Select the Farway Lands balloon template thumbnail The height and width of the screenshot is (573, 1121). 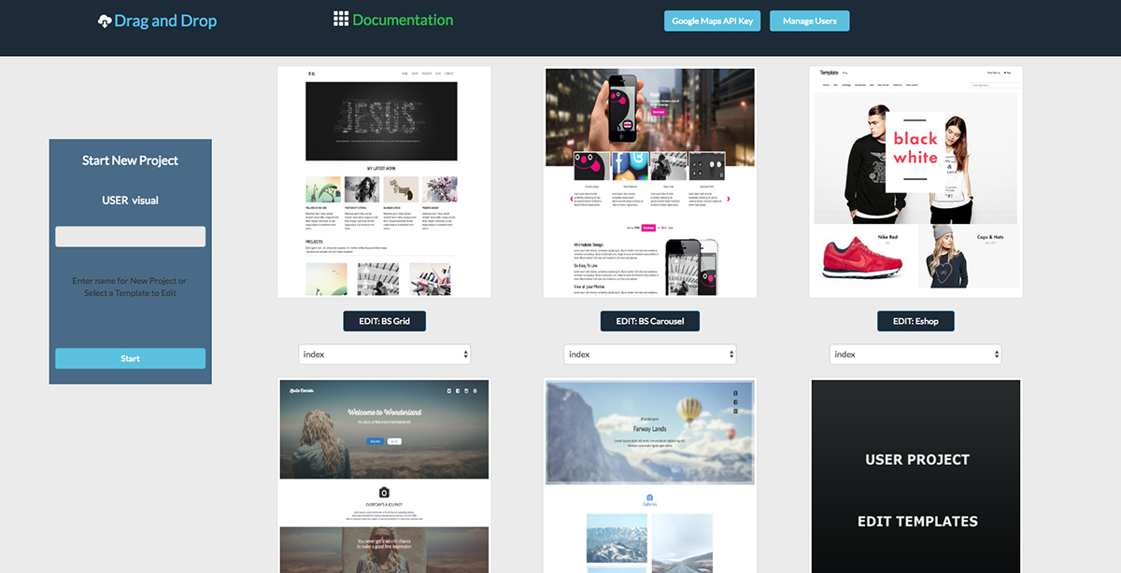pyautogui.click(x=650, y=476)
